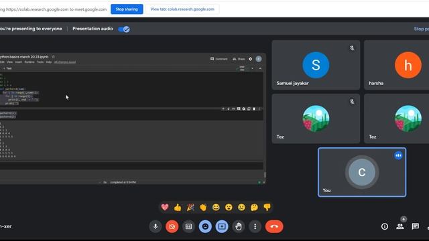This screenshot has height=241, width=429.
Task: Delete the cell with trash icon
Action: tap(254, 109)
